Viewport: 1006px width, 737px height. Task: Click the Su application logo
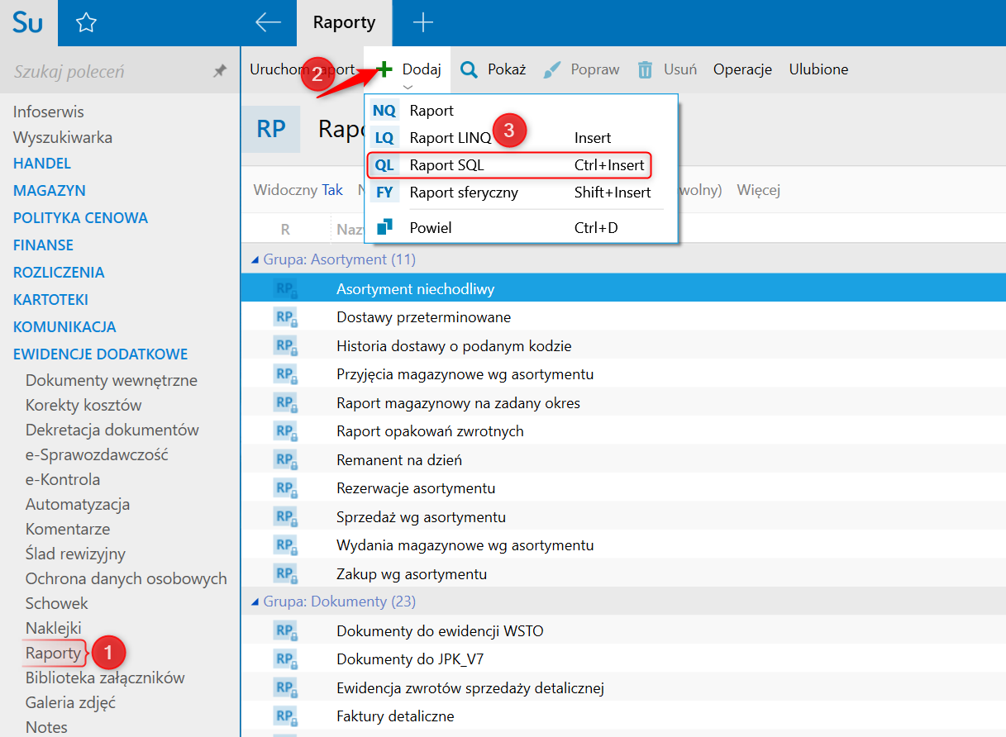pyautogui.click(x=28, y=23)
